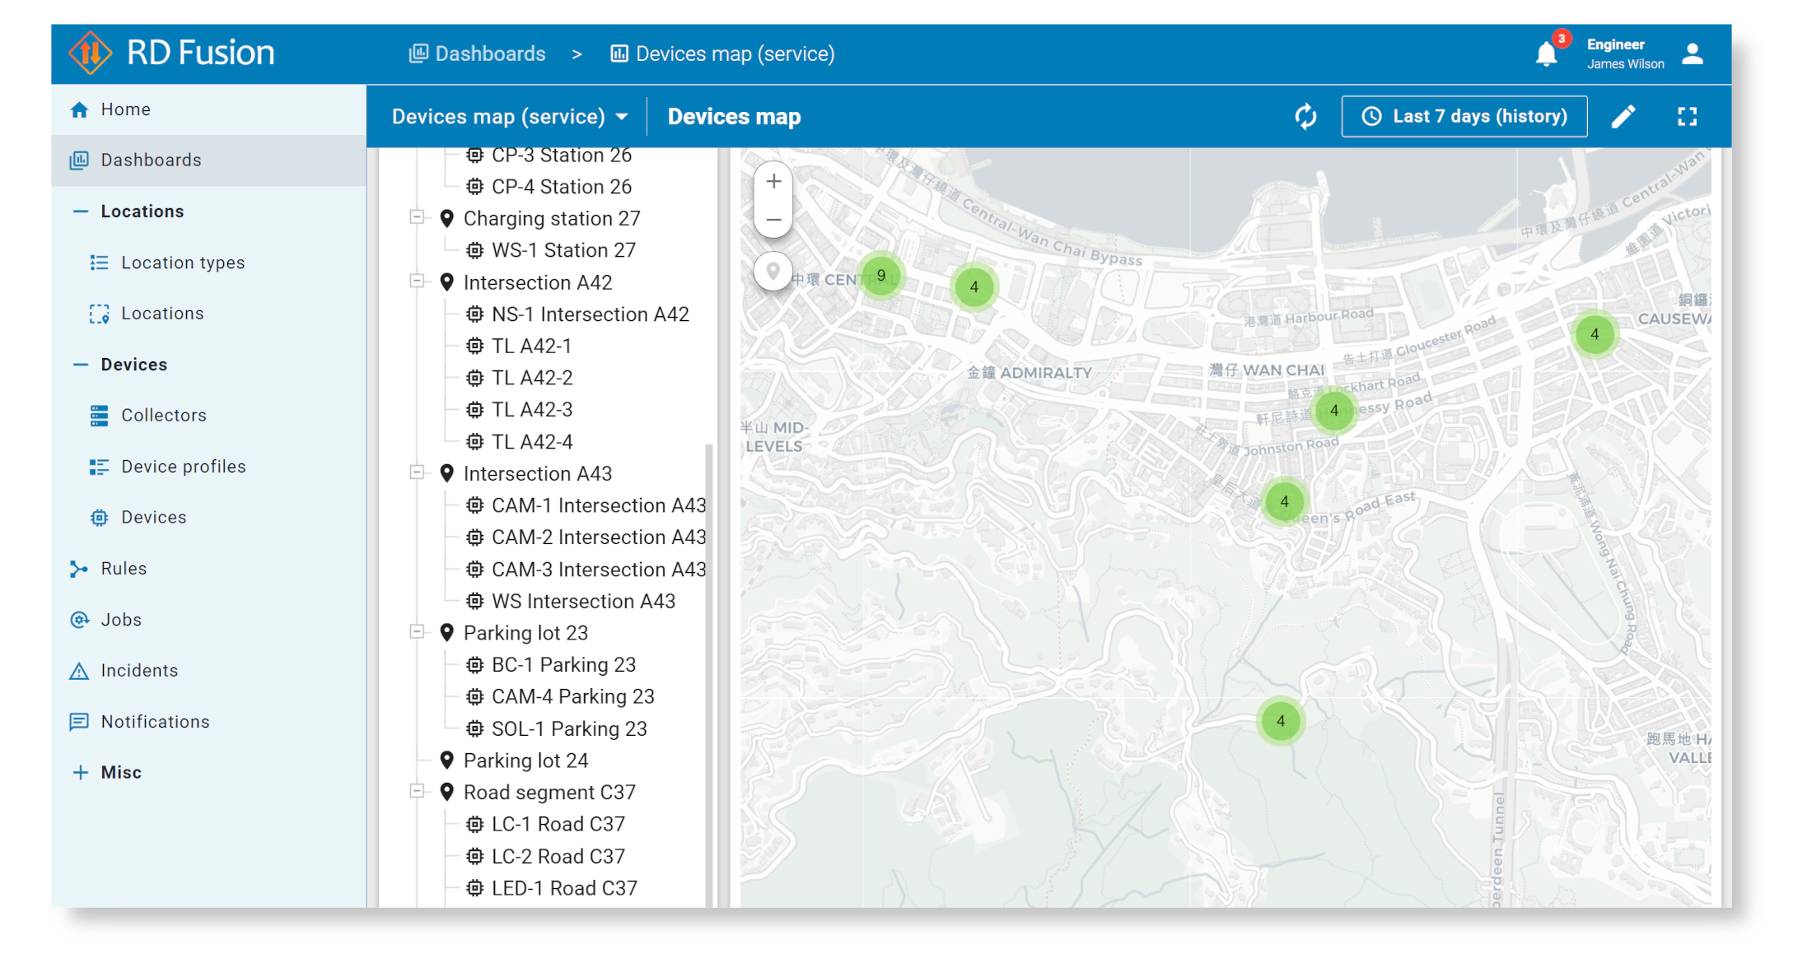Click the map location pin control
This screenshot has width=1793, height=963.
click(773, 271)
